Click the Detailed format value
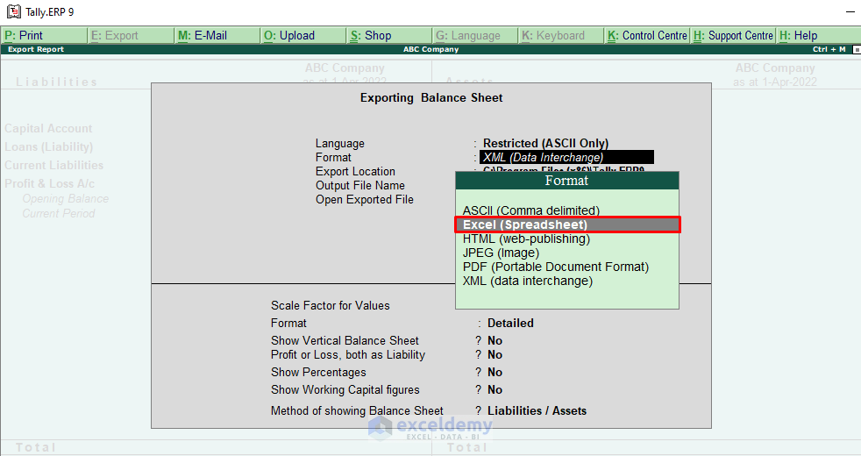 pyautogui.click(x=510, y=323)
